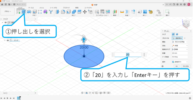Open the 開始 start plane dropdown
Image resolution: width=193 pixels, height=100 pixels.
(180, 42)
